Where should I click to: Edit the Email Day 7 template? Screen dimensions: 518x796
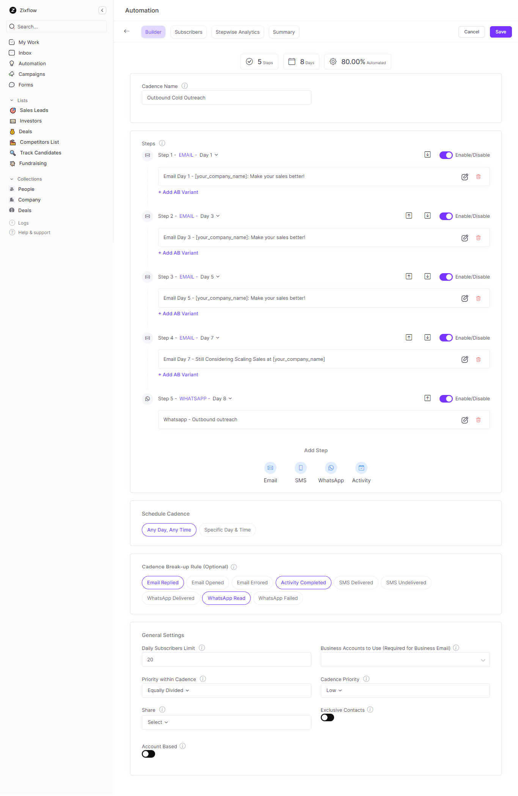pos(465,360)
